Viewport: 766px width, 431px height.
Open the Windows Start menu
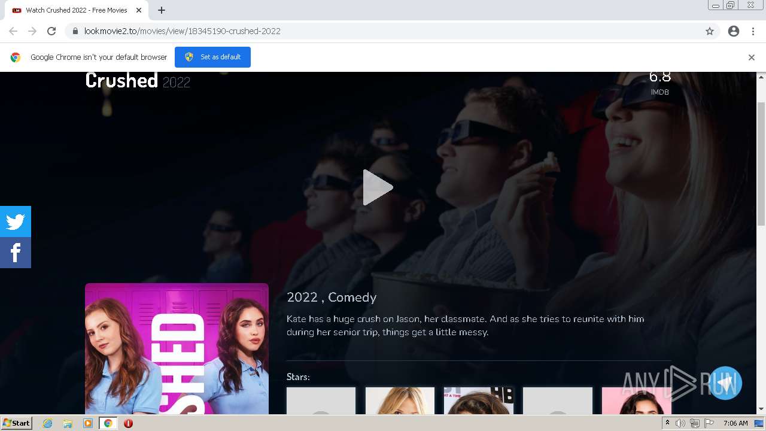(x=16, y=423)
